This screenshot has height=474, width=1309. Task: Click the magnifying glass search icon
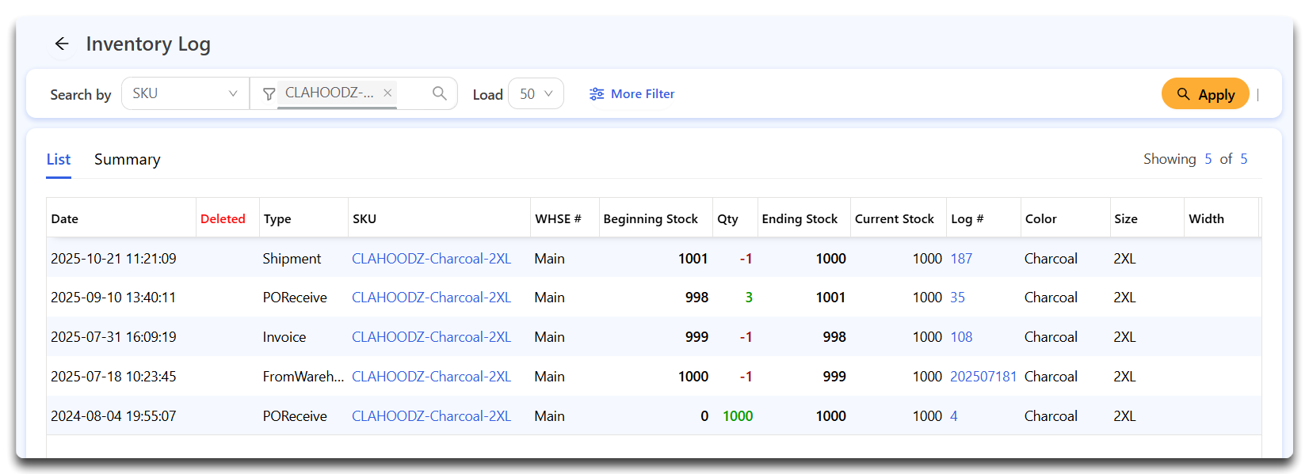[x=439, y=93]
